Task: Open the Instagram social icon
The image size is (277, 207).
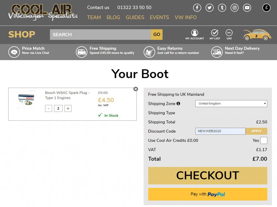Action: 235,8
